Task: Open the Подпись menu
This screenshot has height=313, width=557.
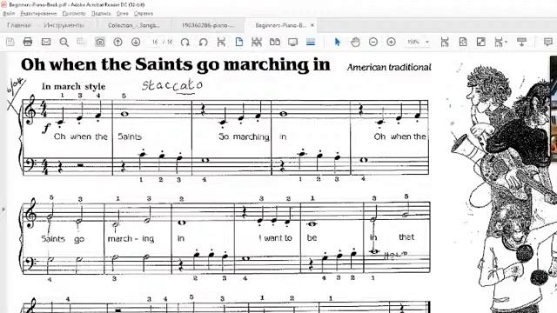Action: click(101, 14)
